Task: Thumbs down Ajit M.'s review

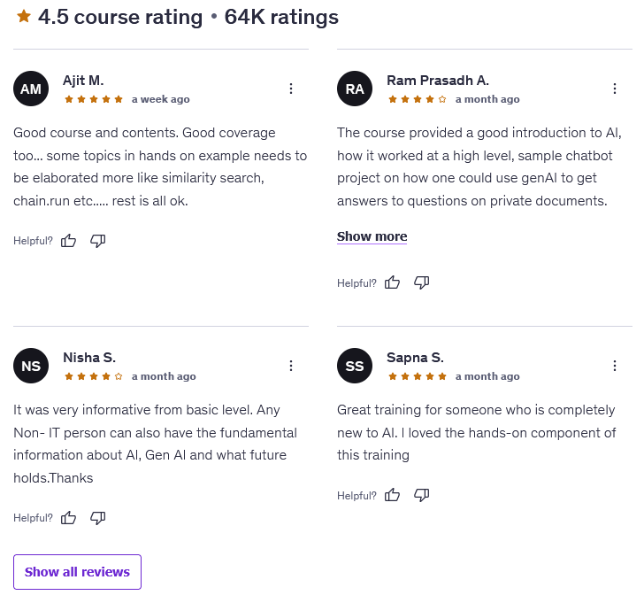Action: [98, 240]
